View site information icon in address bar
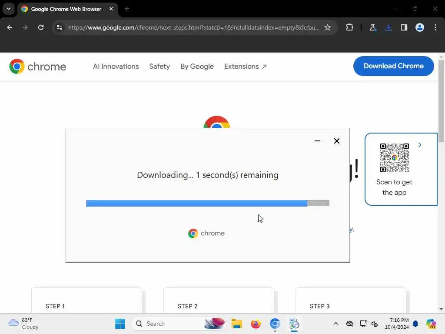This screenshot has width=445, height=334. point(60,27)
